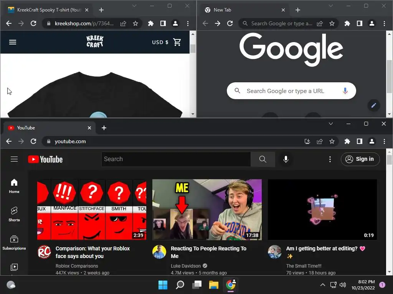This screenshot has width=393, height=294.
Task: Open Reacting To People Reacting To Me title
Action: (x=208, y=252)
